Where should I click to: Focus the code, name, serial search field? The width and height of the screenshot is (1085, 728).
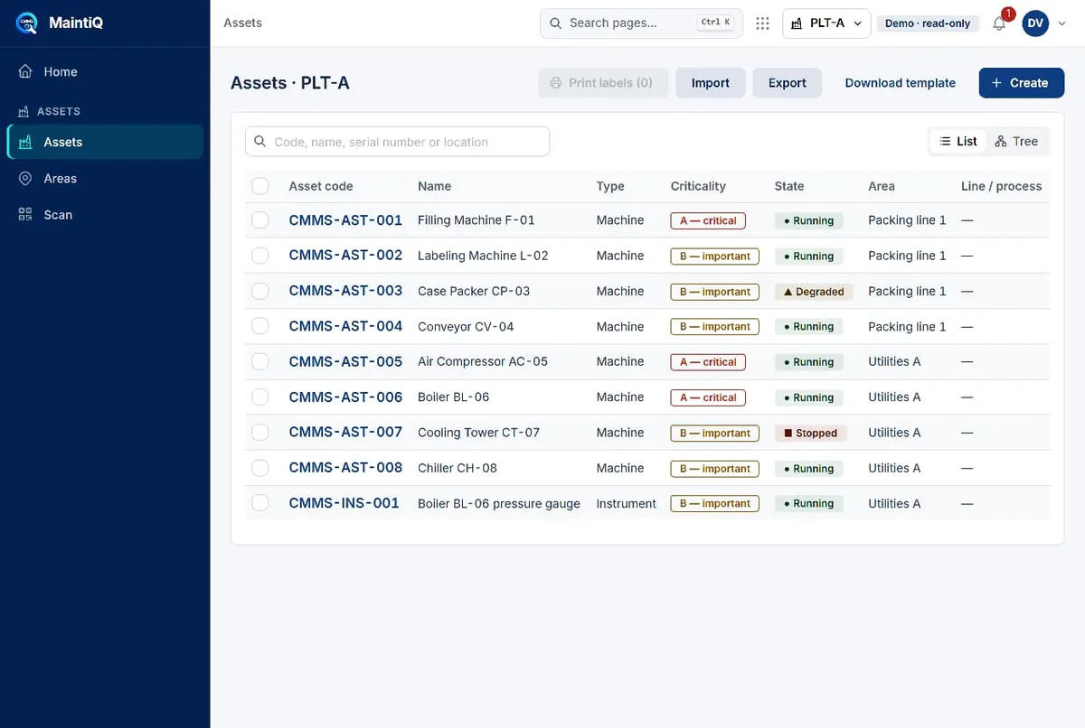click(x=397, y=142)
